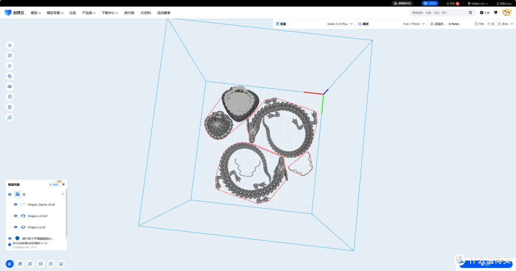Go to 3D百科 in the nav bar

pyautogui.click(x=145, y=13)
